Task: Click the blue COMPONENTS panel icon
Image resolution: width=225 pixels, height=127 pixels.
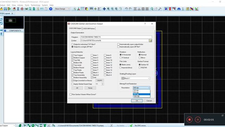Action: click(x=5, y=31)
